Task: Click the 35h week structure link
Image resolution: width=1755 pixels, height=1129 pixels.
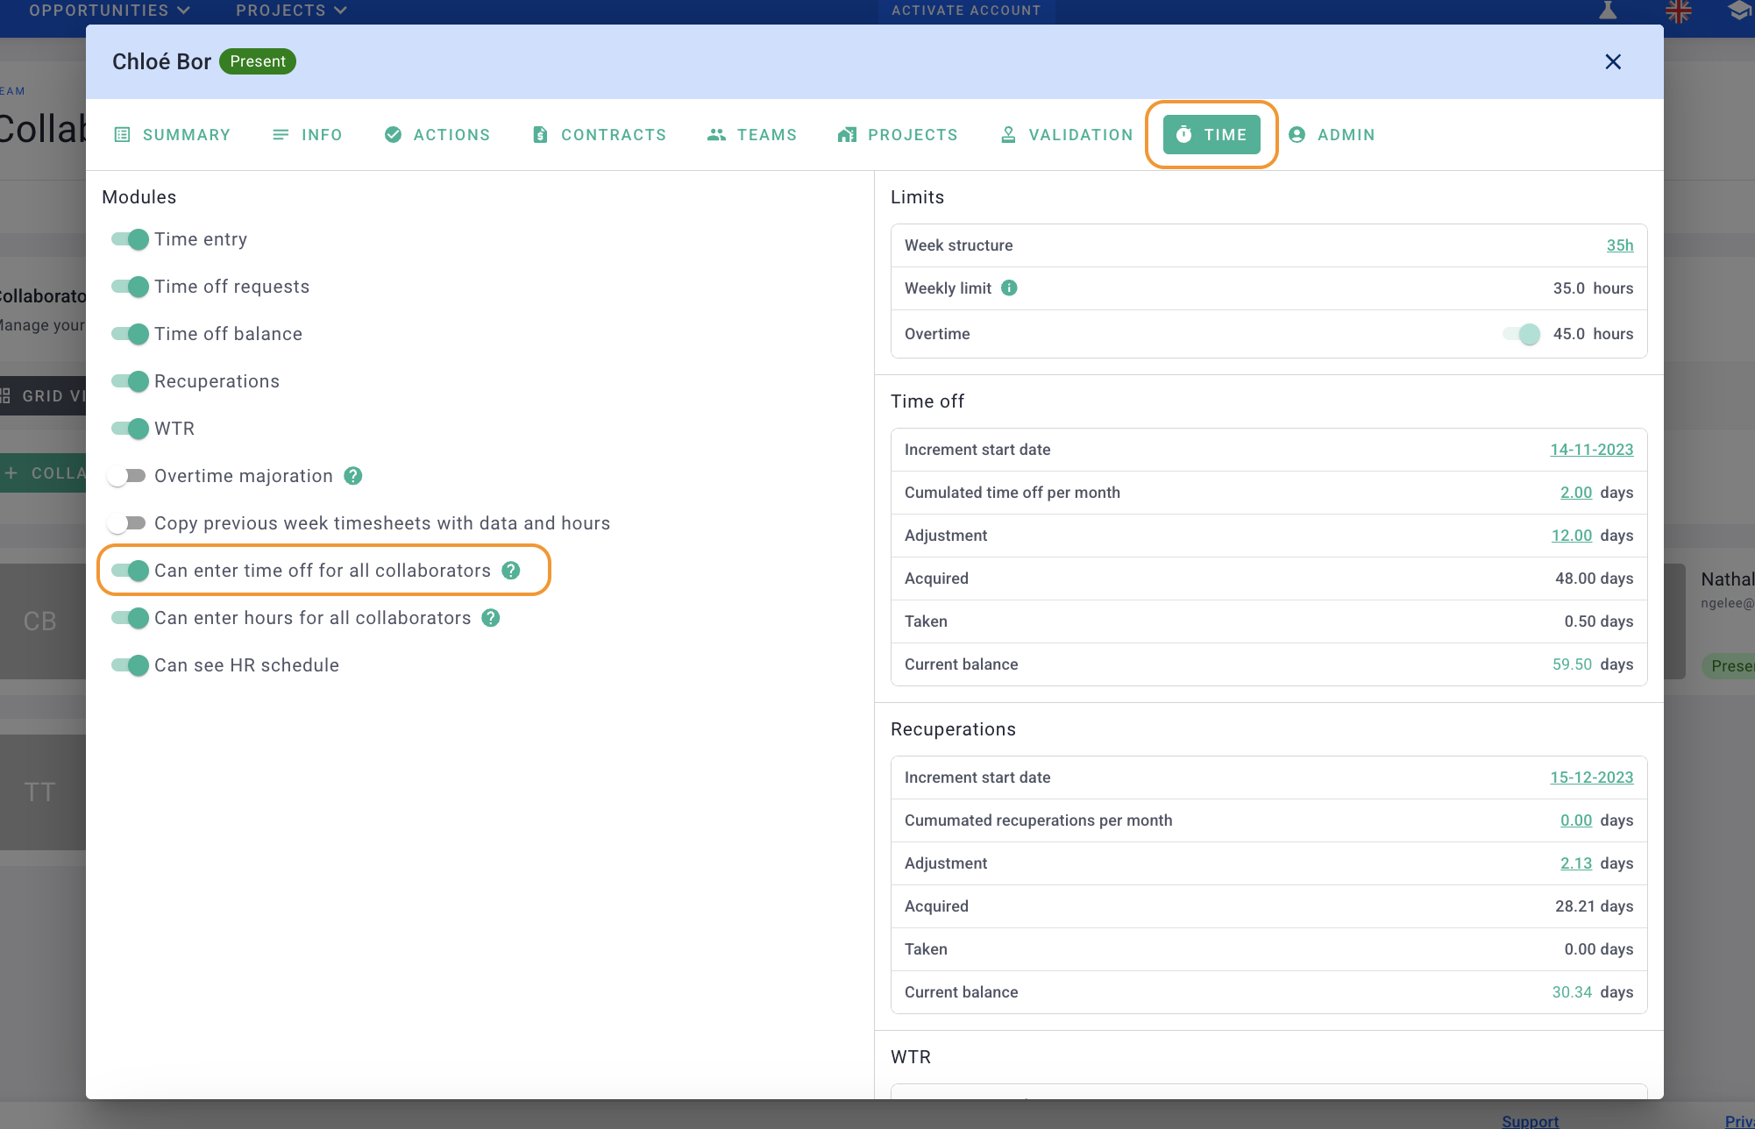Action: [1619, 245]
